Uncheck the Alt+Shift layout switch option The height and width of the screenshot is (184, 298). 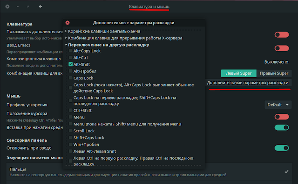(70, 64)
